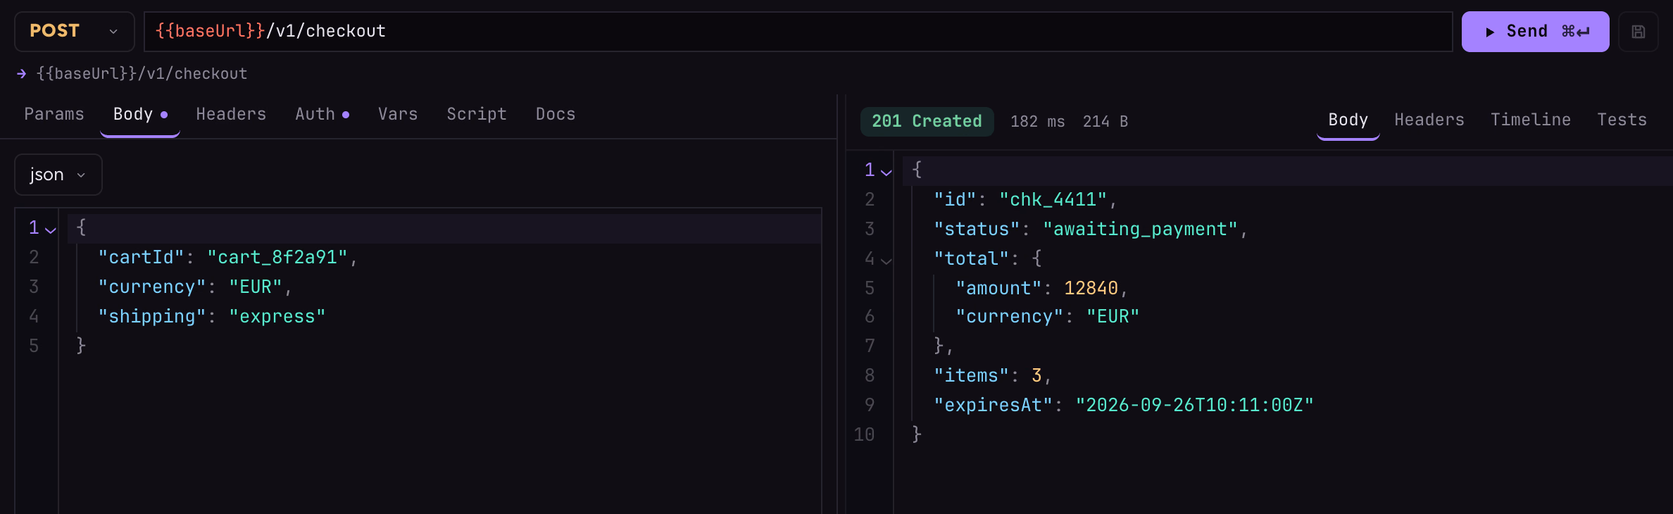Screen dimensions: 1673x514
Task: View the response Timeline tab
Action: [1531, 120]
